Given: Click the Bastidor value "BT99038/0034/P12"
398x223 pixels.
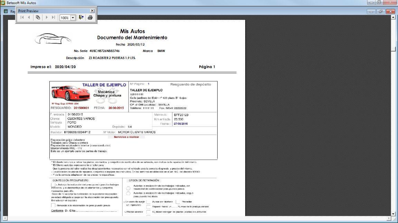Looking at the screenshot, I should [x=77, y=132].
